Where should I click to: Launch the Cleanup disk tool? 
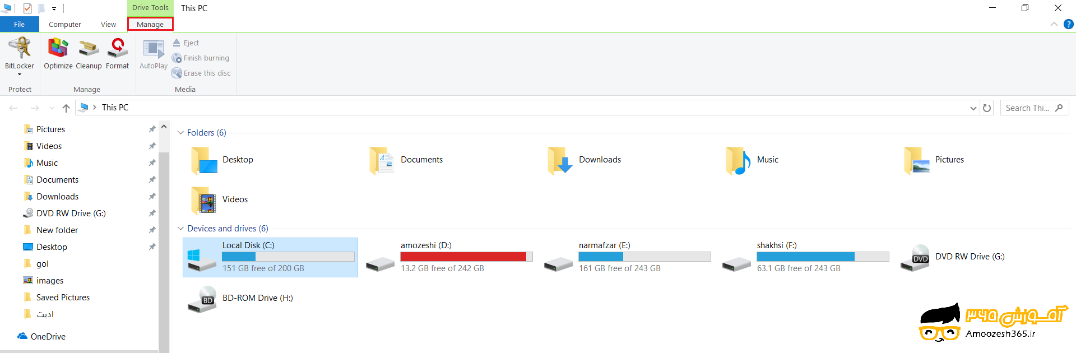pos(89,54)
